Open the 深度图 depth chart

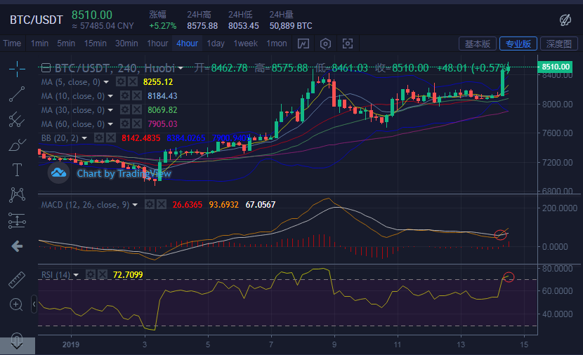[x=559, y=43]
